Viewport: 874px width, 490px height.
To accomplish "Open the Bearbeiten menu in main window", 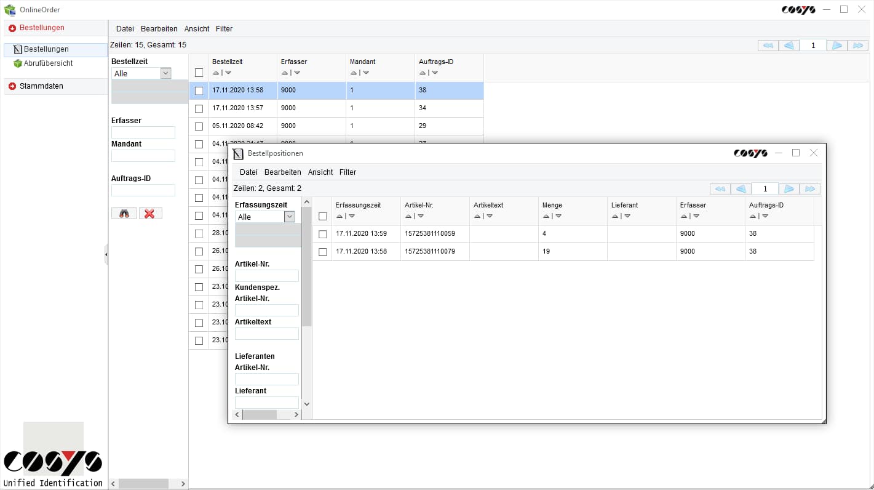I will pos(159,29).
